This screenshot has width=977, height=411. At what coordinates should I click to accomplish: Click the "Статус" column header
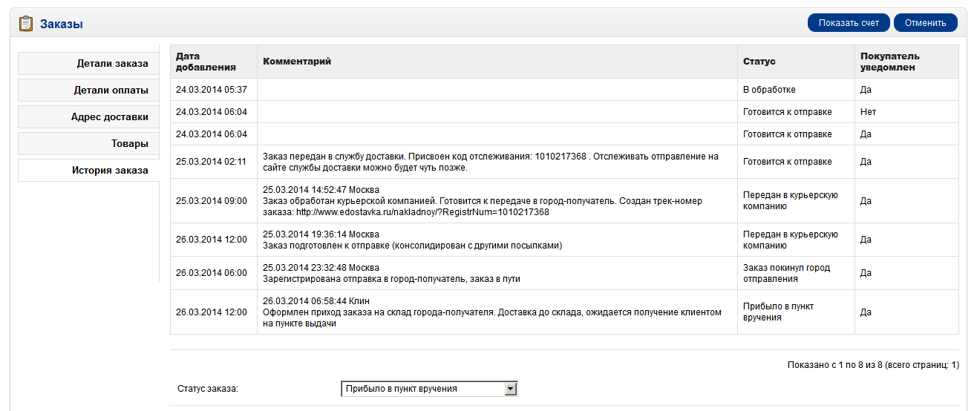(759, 62)
